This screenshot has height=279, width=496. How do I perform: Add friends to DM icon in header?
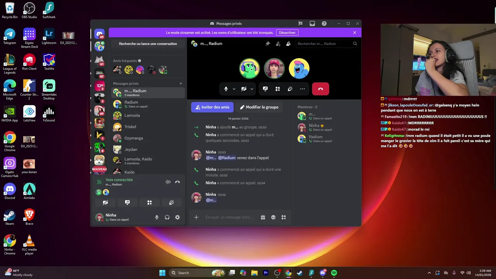pos(278,44)
